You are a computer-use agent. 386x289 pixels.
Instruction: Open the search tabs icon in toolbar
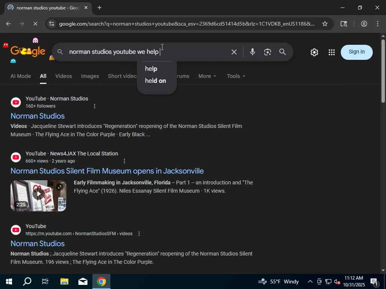pos(344,24)
